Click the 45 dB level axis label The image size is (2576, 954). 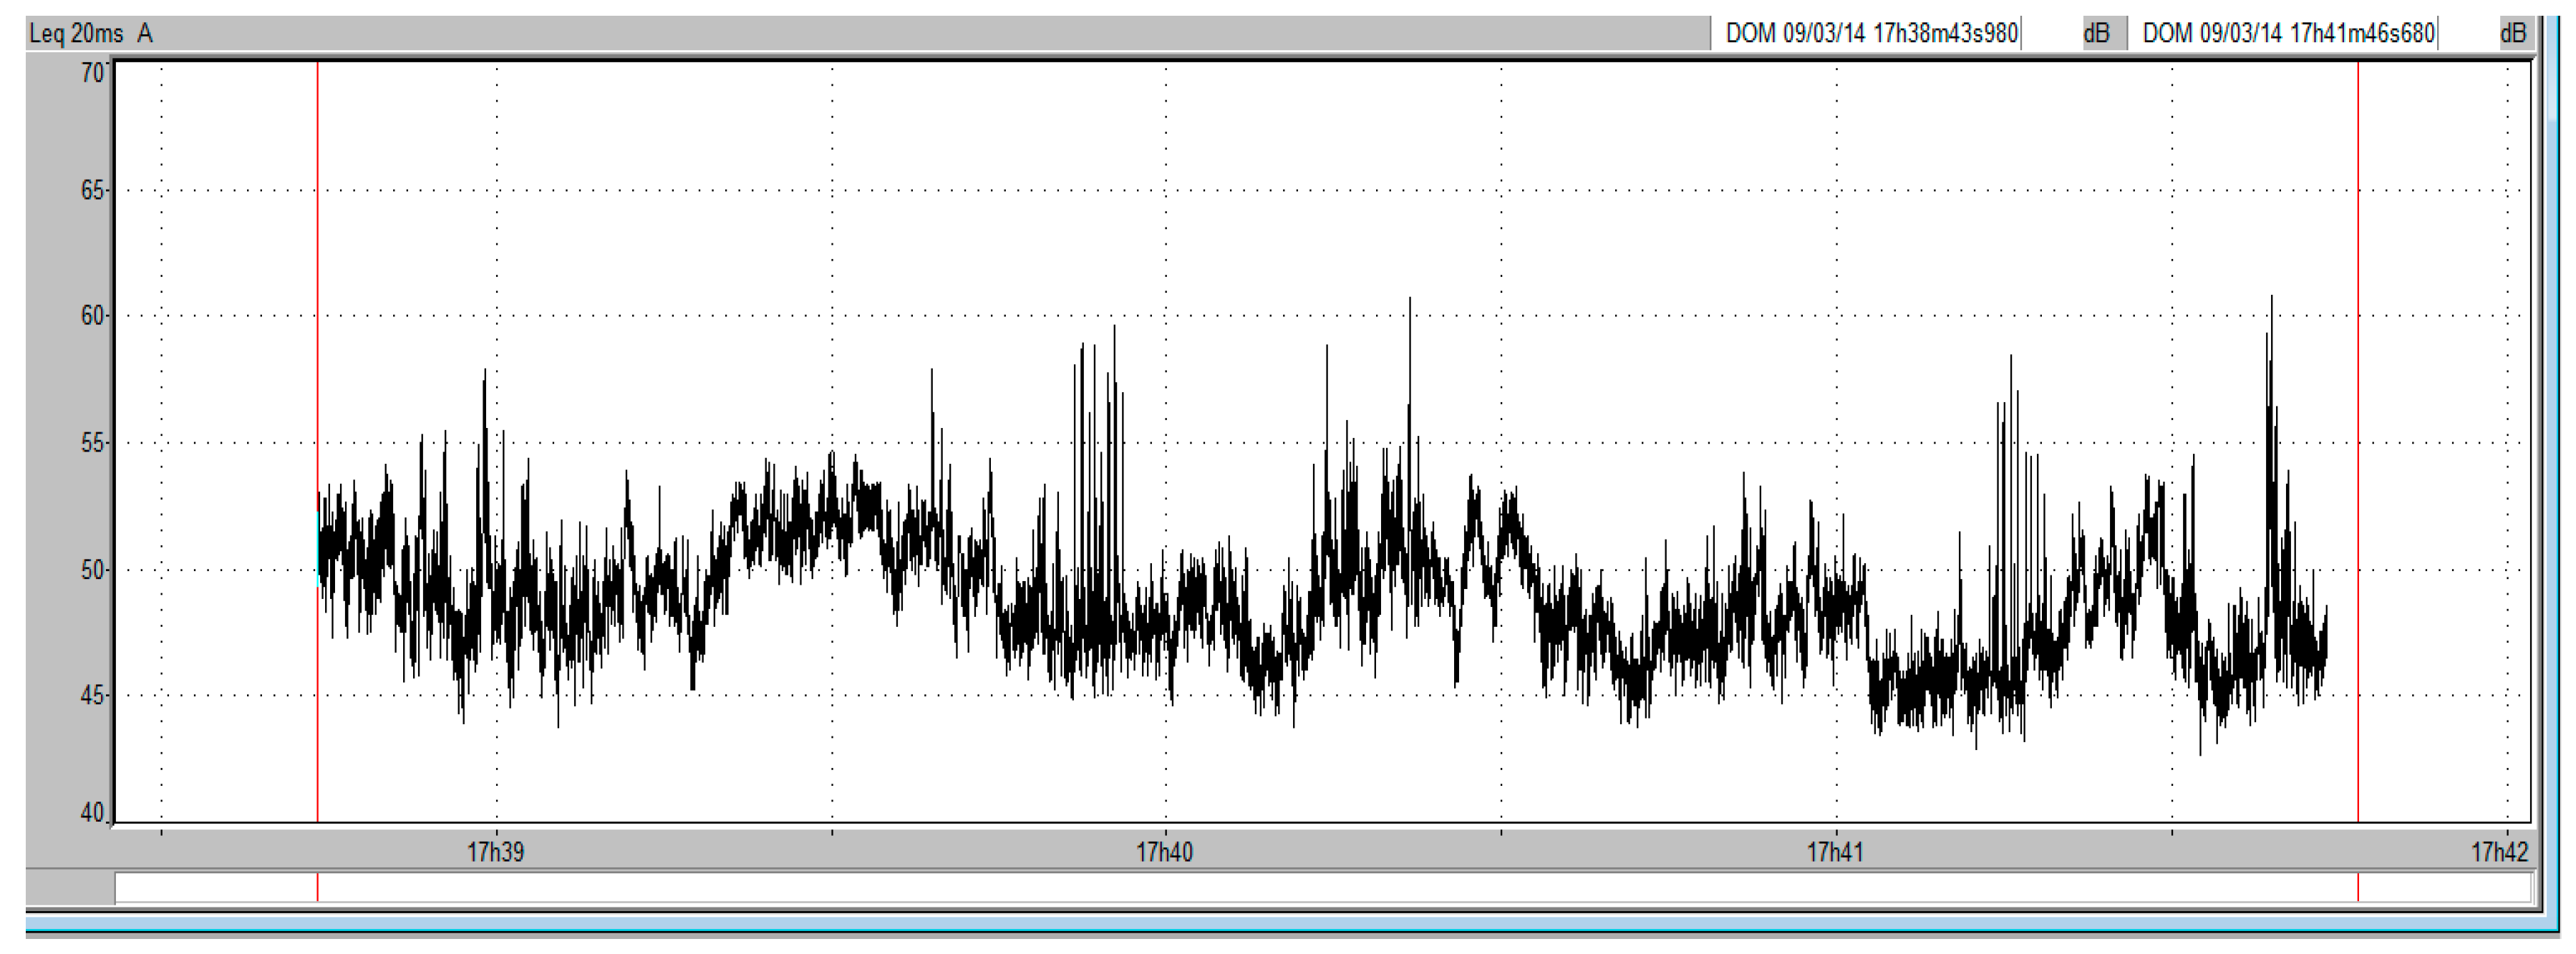92,695
